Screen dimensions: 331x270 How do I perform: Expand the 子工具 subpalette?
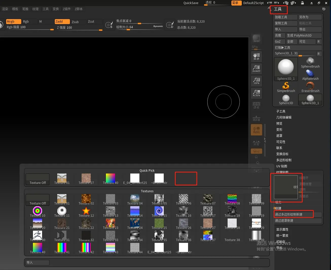tap(281, 111)
